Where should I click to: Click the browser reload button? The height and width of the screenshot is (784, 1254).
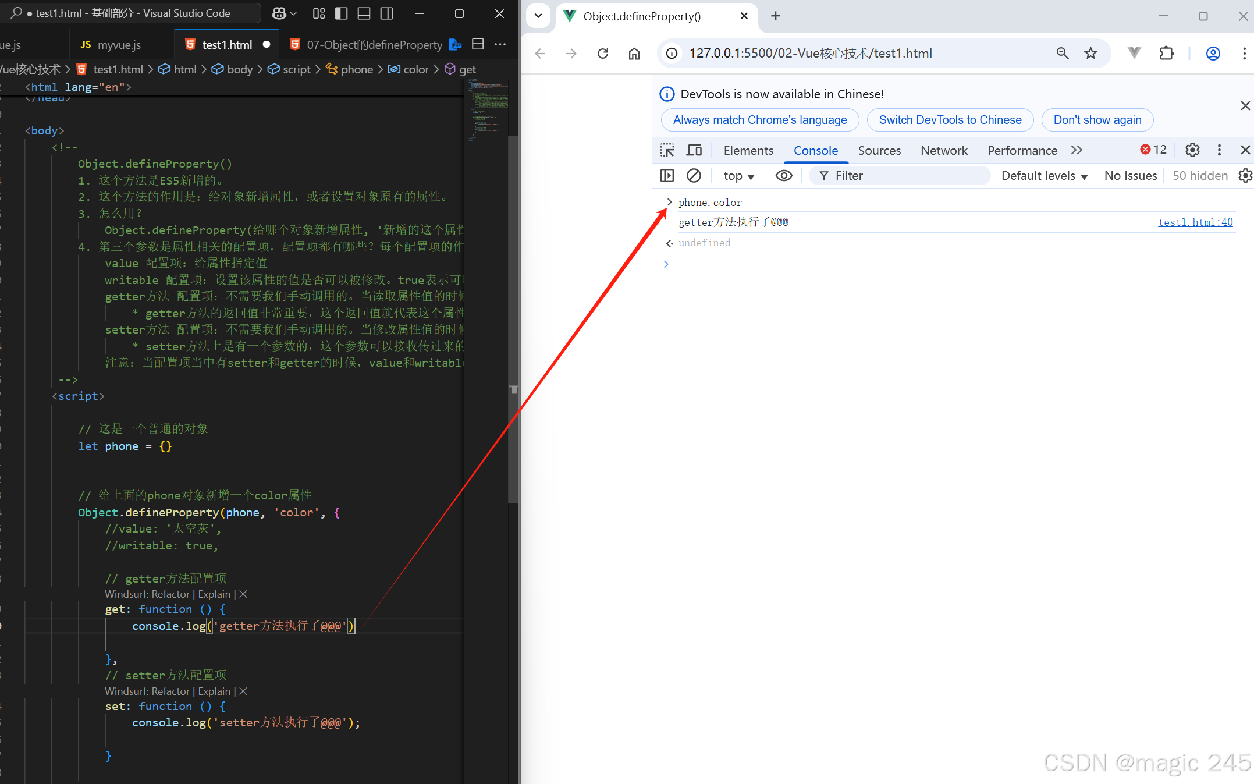pyautogui.click(x=603, y=54)
